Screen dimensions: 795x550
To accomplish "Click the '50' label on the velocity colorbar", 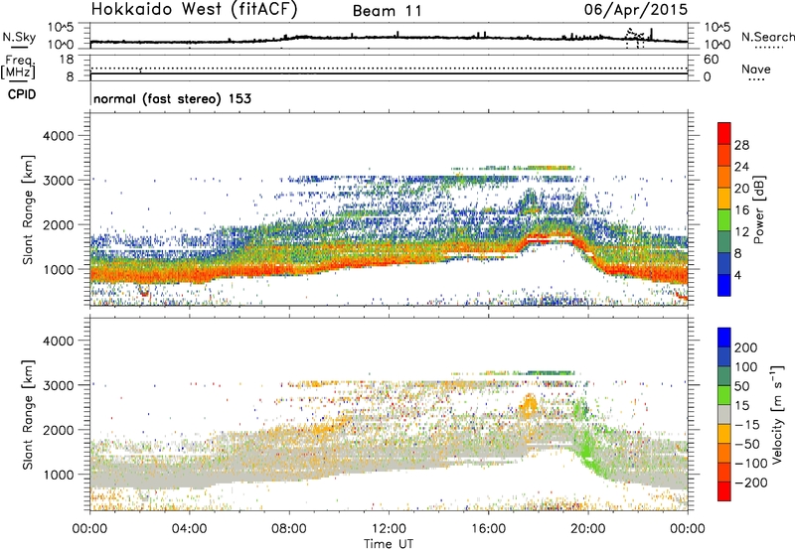I will [x=742, y=386].
